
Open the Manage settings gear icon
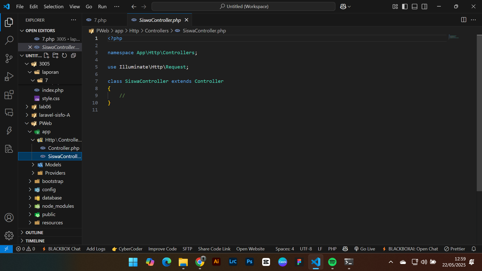pyautogui.click(x=9, y=236)
